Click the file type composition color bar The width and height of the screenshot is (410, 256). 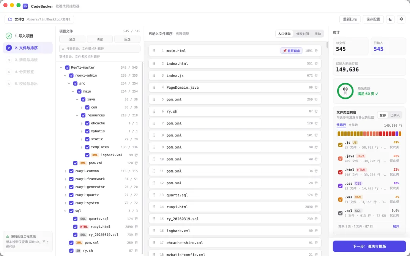pos(369,134)
